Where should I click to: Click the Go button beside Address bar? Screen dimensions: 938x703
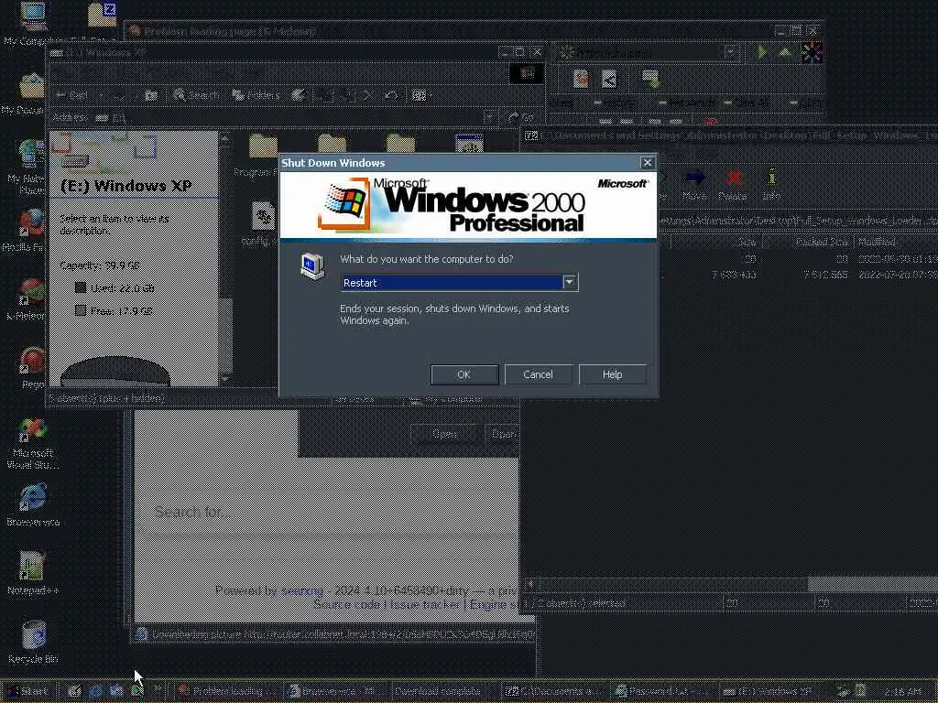coord(520,118)
